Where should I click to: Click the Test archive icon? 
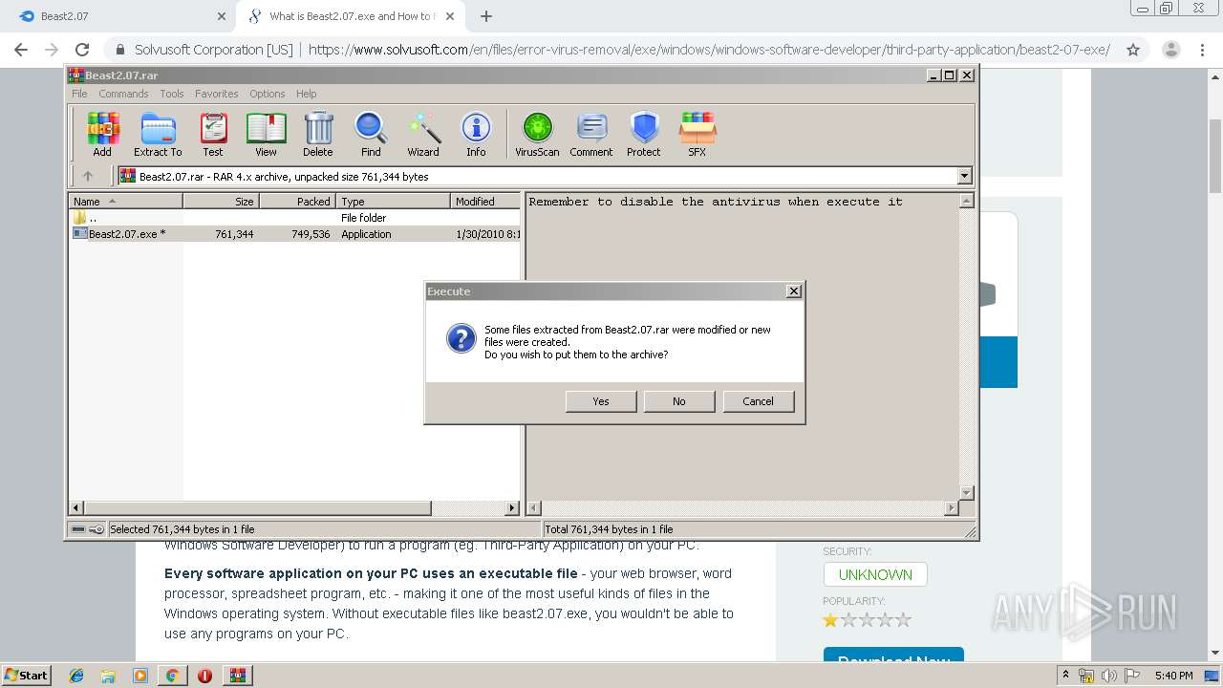click(213, 134)
